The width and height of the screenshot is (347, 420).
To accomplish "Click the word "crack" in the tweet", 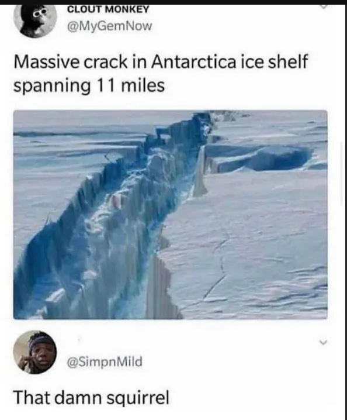I will [105, 61].
